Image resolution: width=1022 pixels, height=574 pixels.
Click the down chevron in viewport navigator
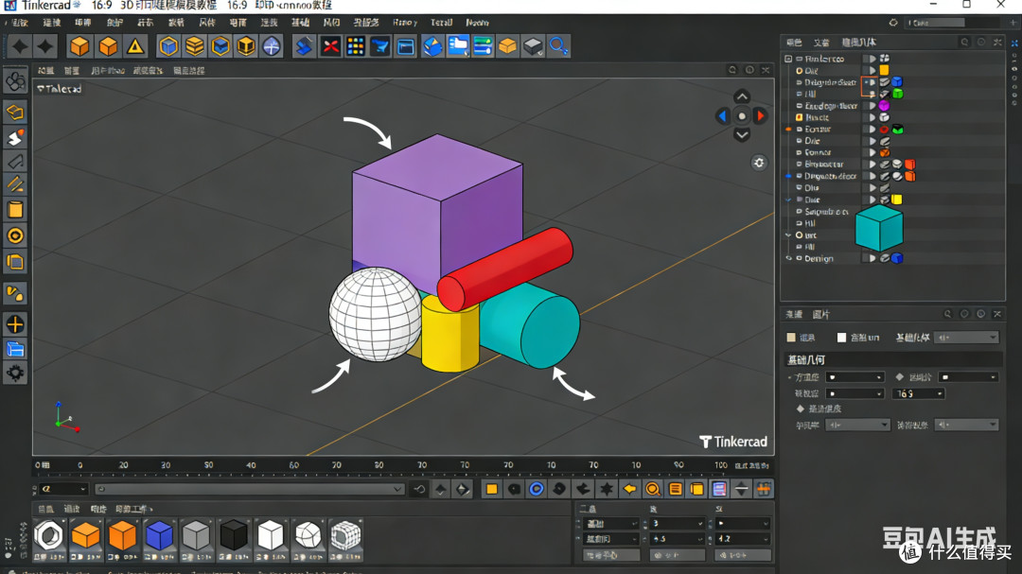pyautogui.click(x=742, y=135)
